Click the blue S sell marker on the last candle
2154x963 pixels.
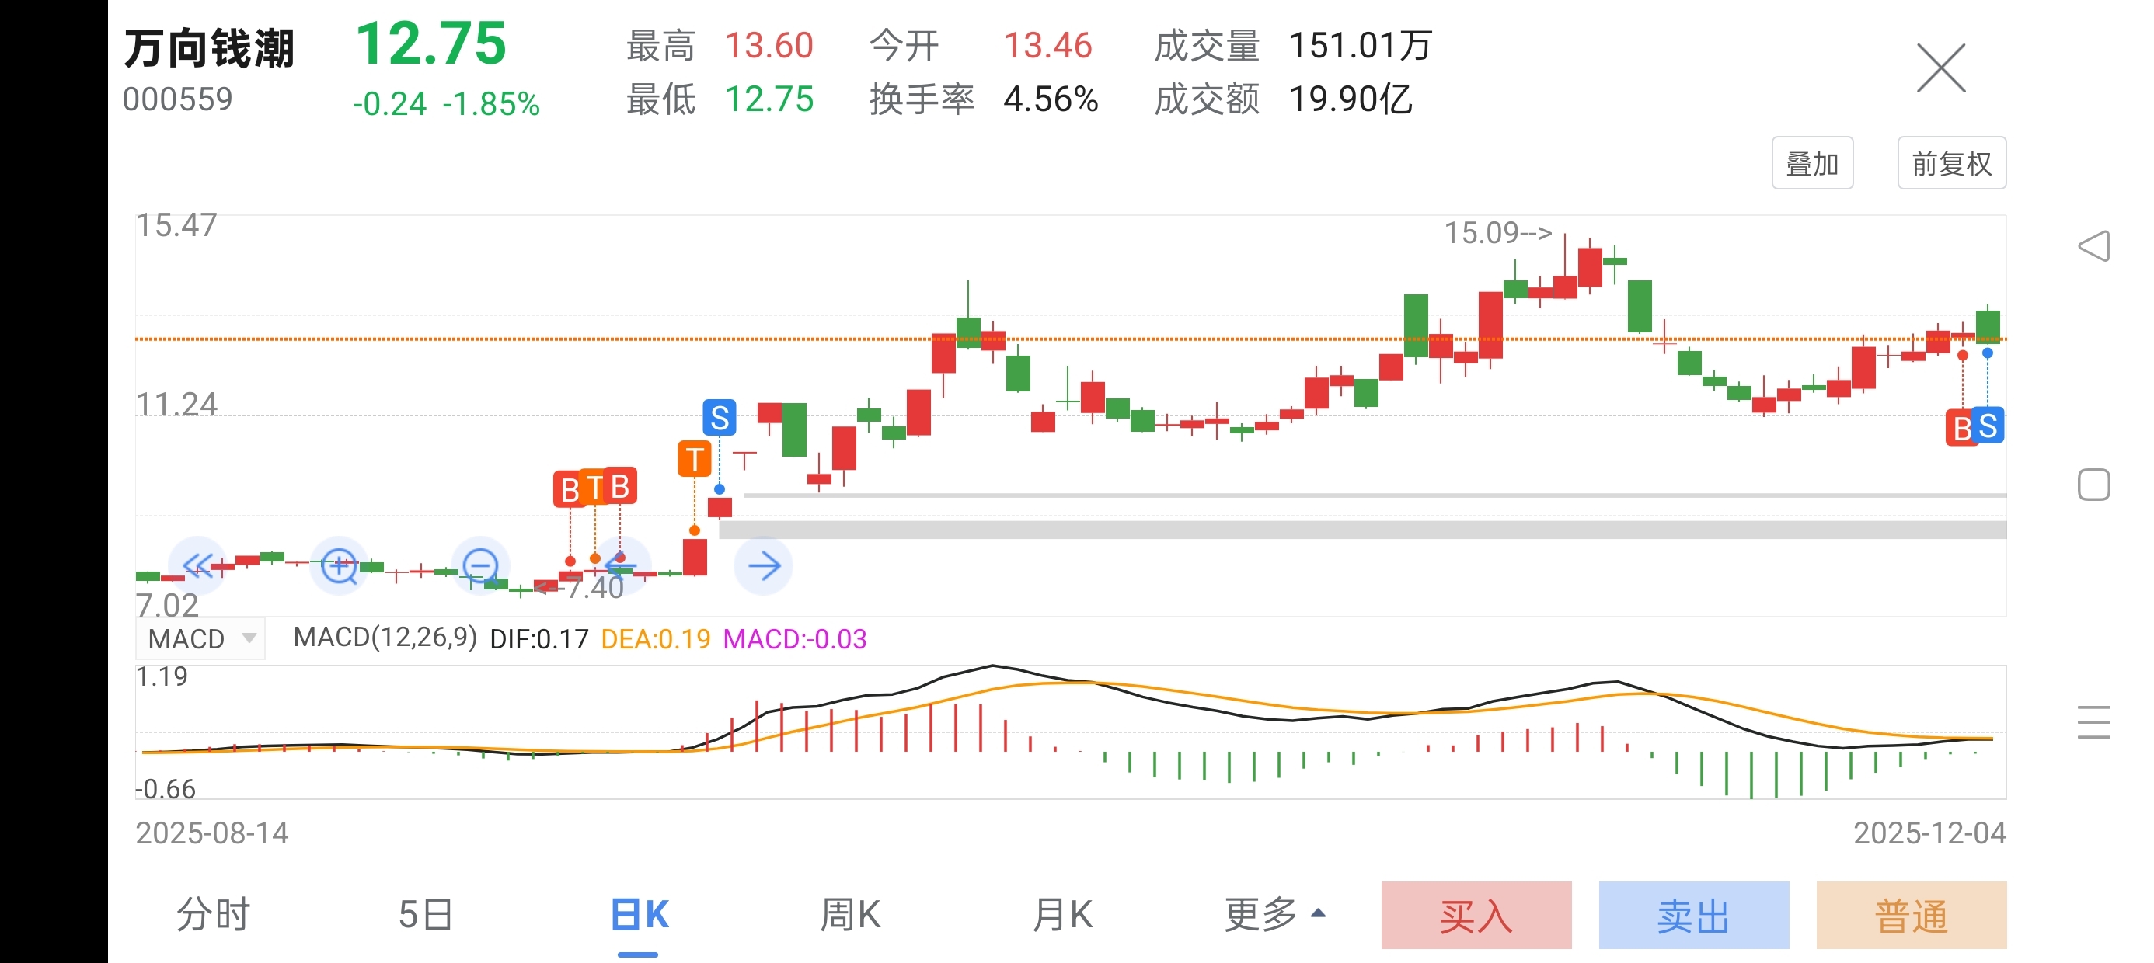point(1989,426)
